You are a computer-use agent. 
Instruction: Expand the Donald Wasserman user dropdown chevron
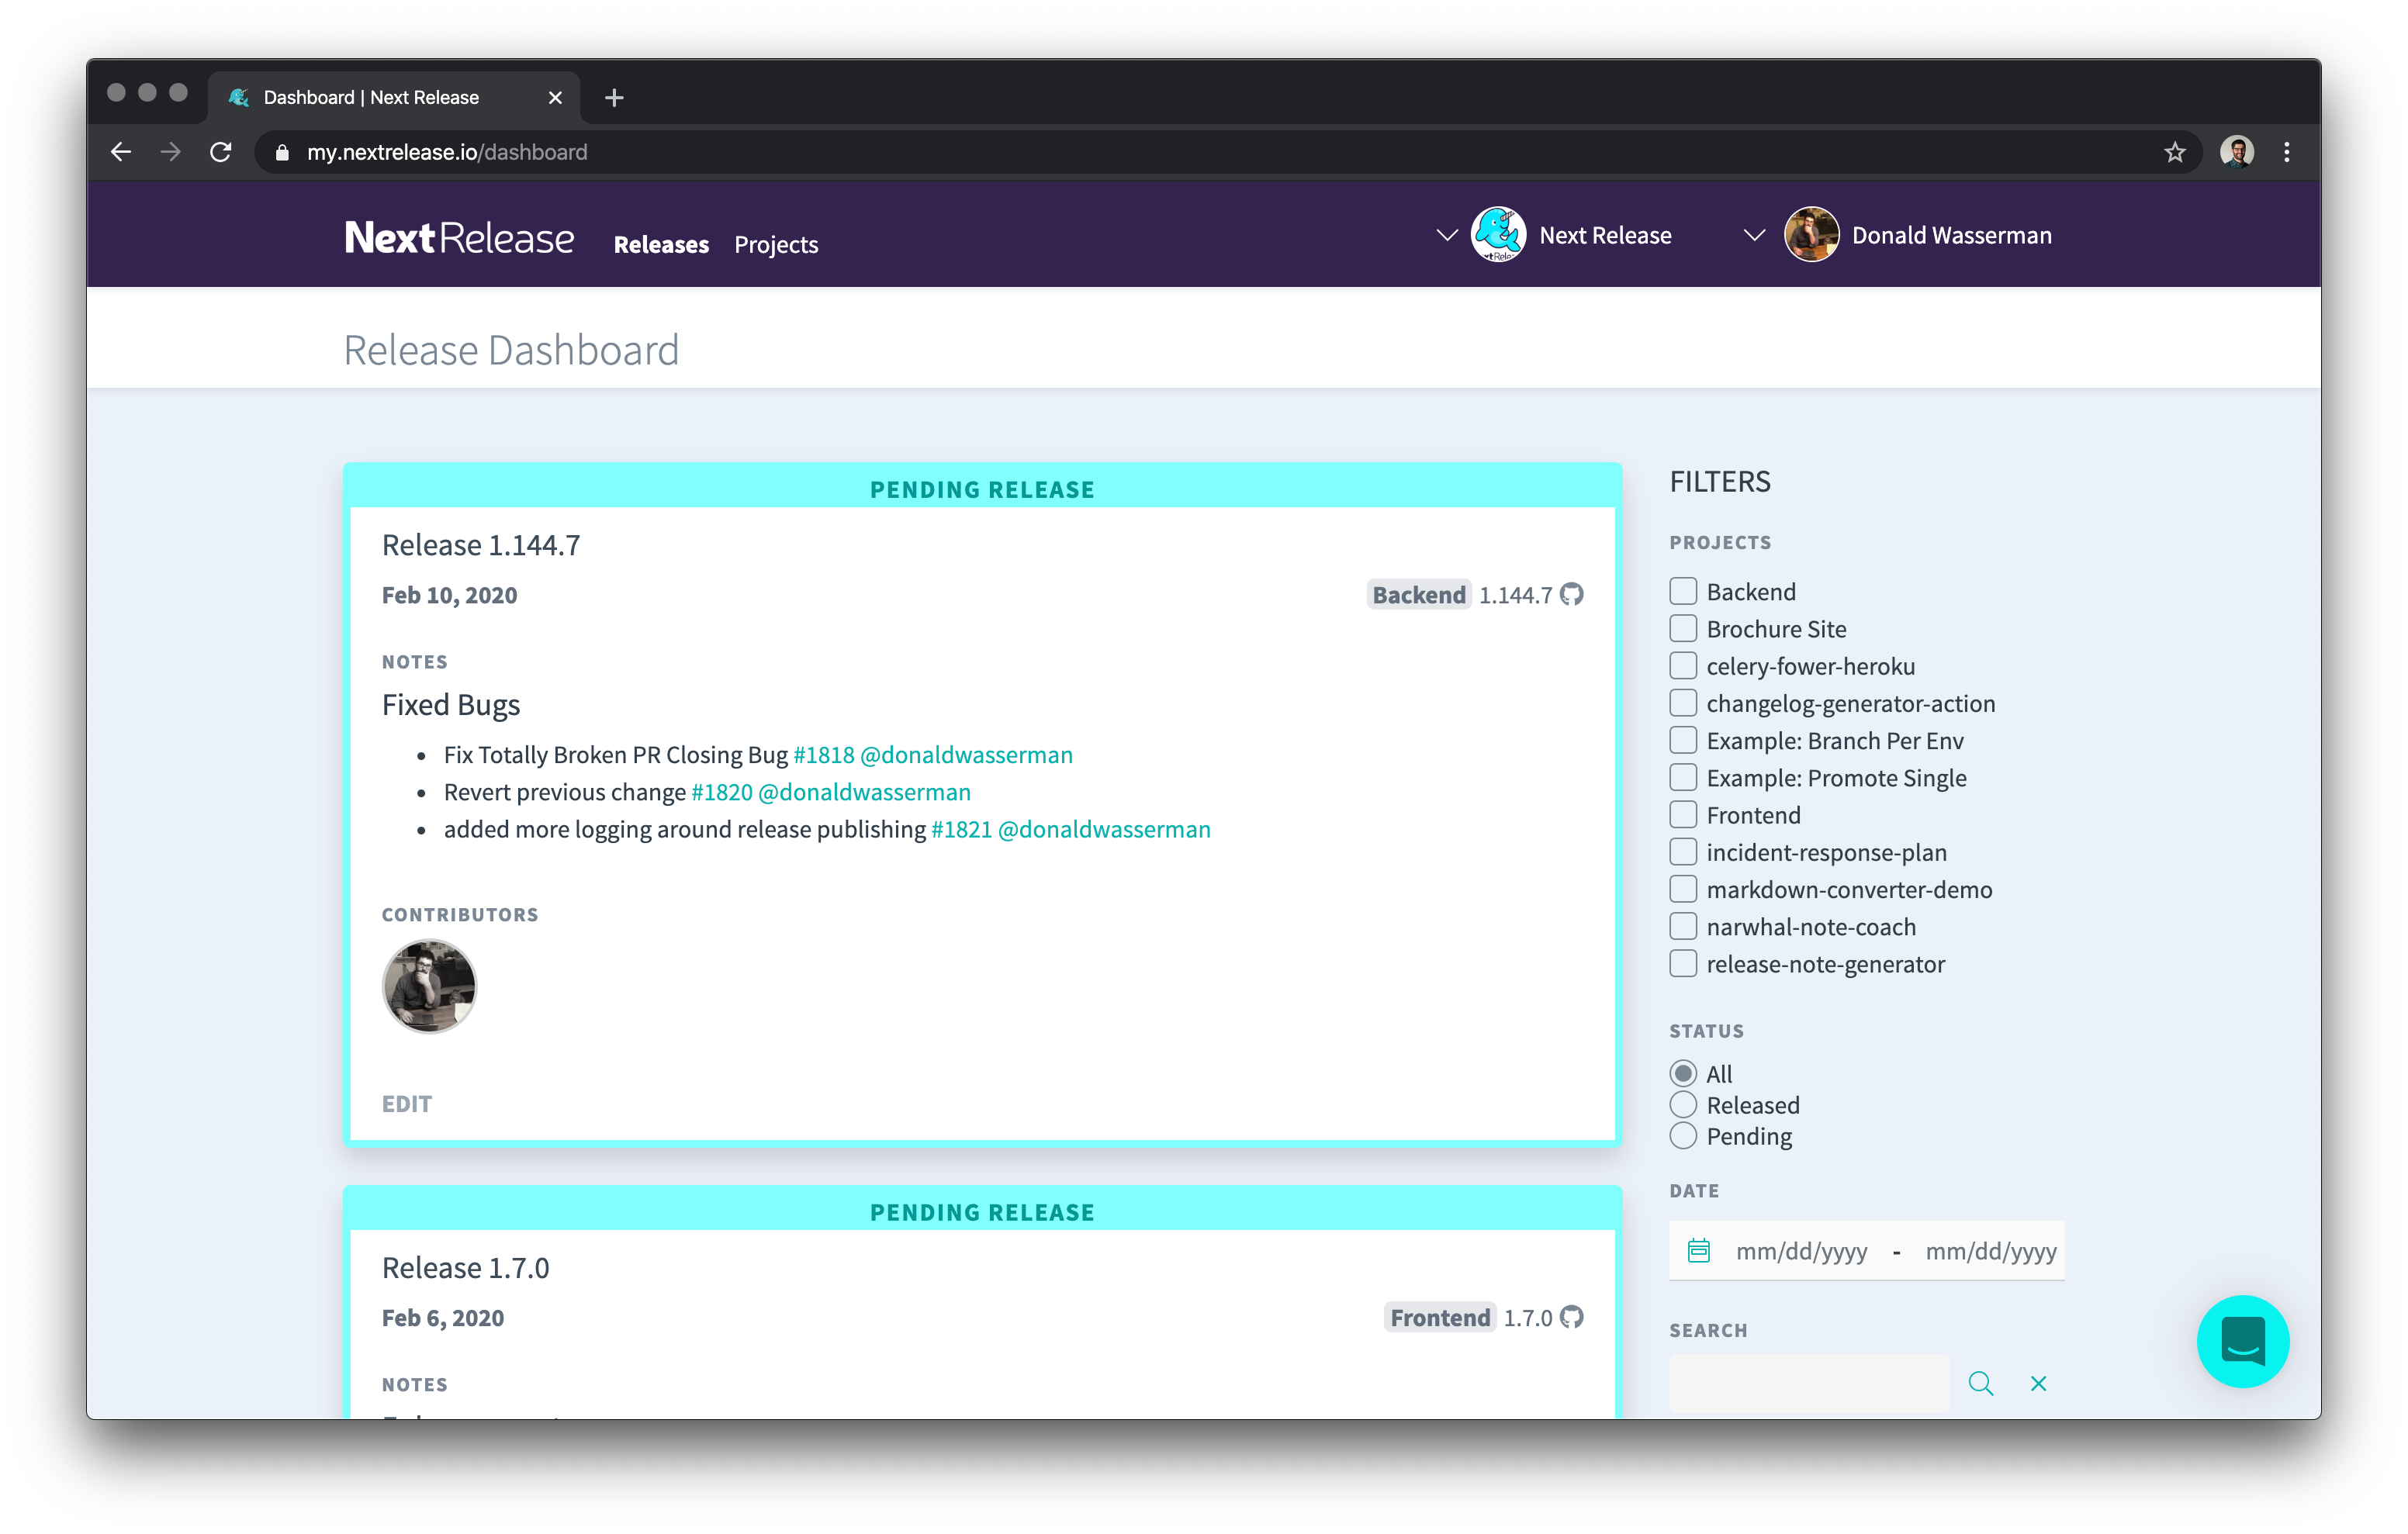(x=1753, y=235)
